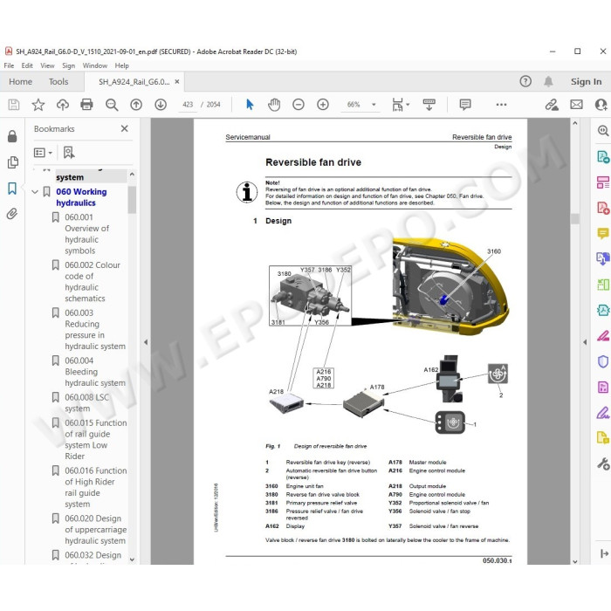Image resolution: width=611 pixels, height=611 pixels.
Task: Click the Sign In button
Action: click(x=586, y=81)
